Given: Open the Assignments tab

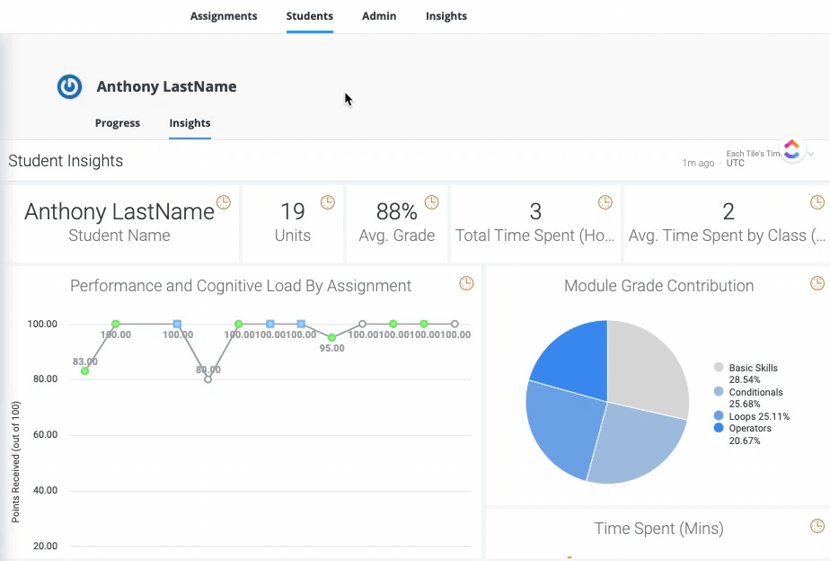Looking at the screenshot, I should pyautogui.click(x=223, y=16).
